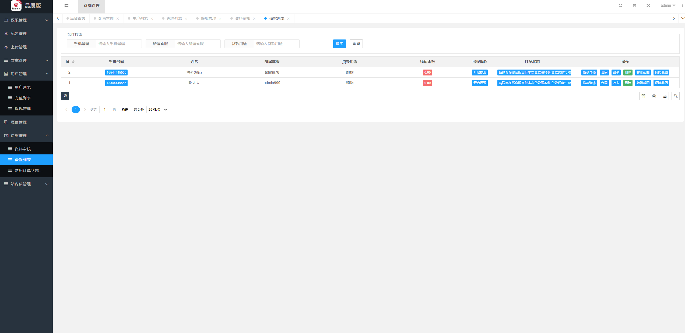The height and width of the screenshot is (333, 685).
Task: Open 常用订单状态 in sidebar
Action: 28,171
